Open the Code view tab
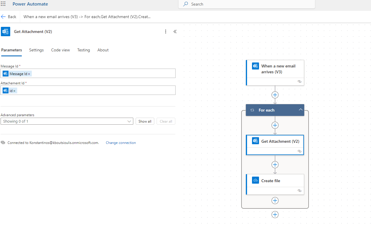The height and width of the screenshot is (228, 371). point(60,50)
